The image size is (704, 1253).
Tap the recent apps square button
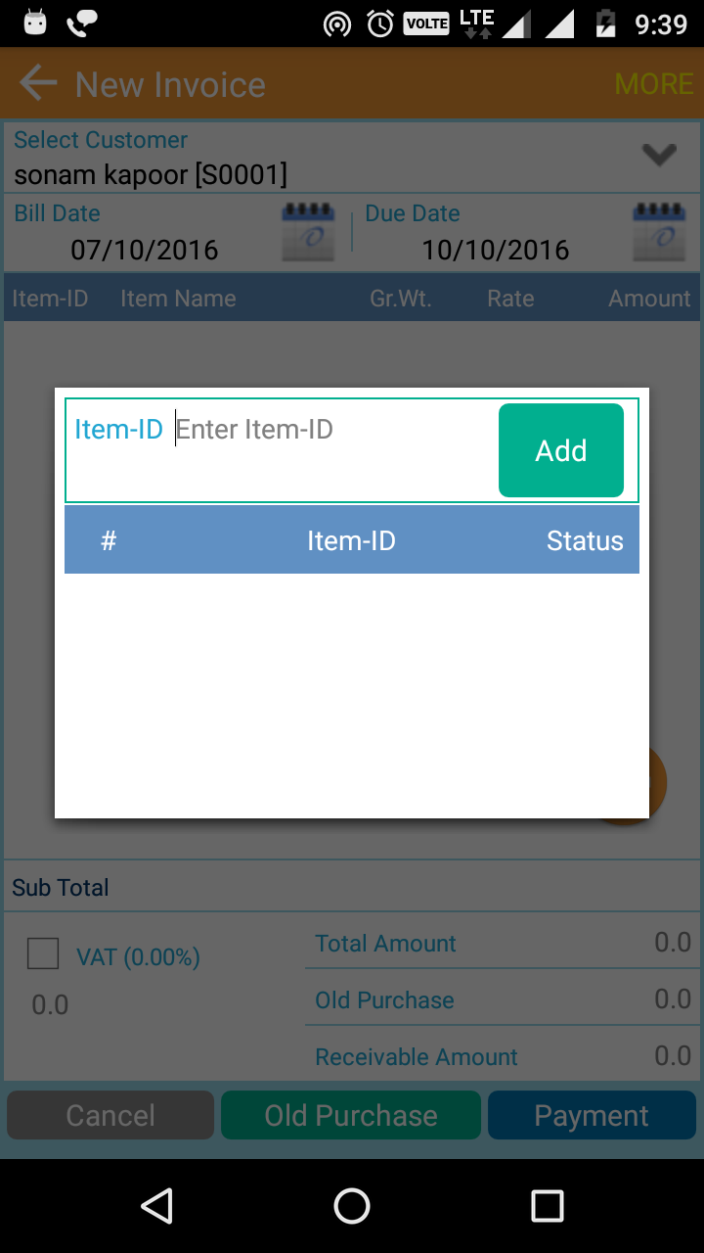point(547,1206)
